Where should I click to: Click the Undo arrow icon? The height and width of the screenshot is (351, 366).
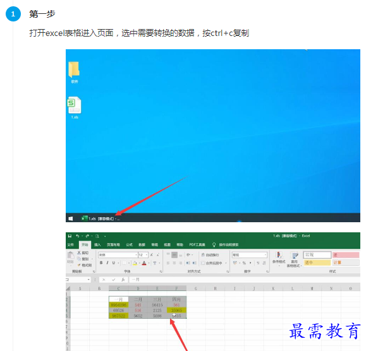(x=78, y=236)
